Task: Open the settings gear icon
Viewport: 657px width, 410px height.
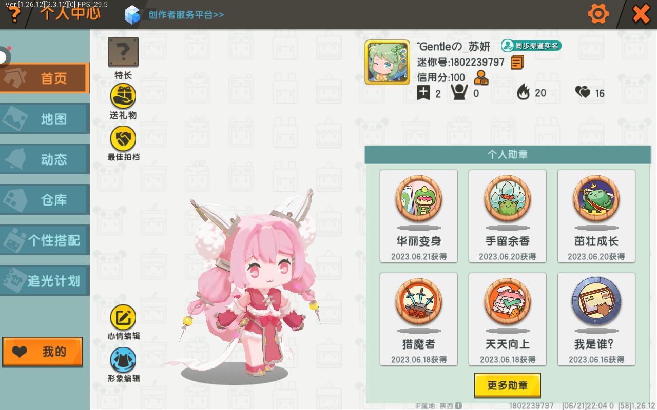Action: click(x=598, y=14)
